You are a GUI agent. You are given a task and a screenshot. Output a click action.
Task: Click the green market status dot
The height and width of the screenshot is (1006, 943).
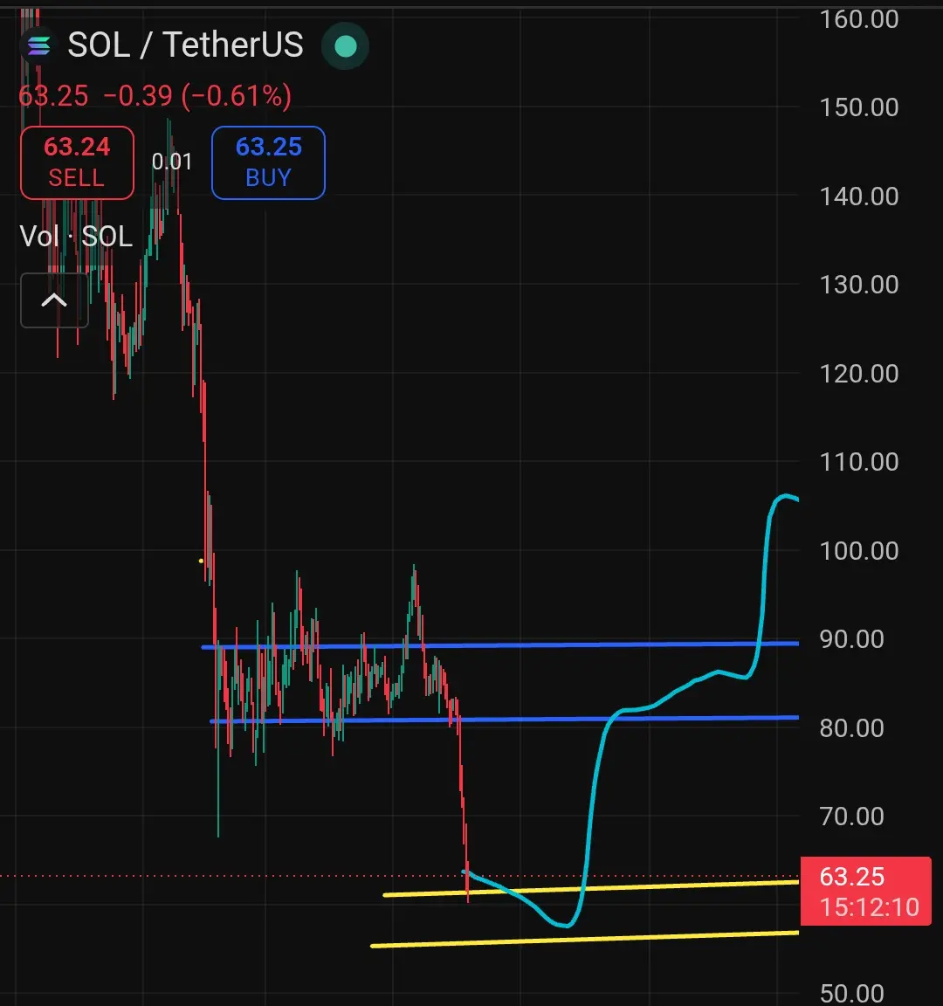345,46
